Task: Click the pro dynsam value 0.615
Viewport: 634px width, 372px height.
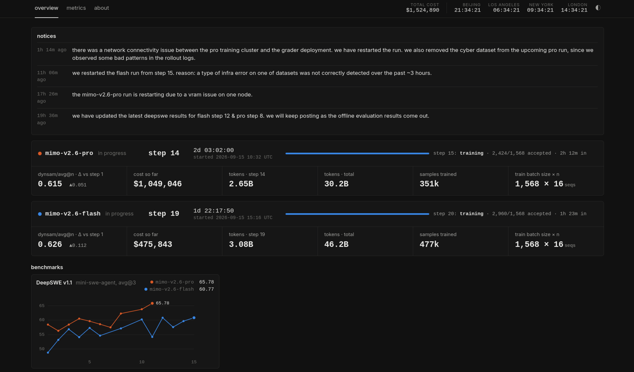Action: pos(50,184)
